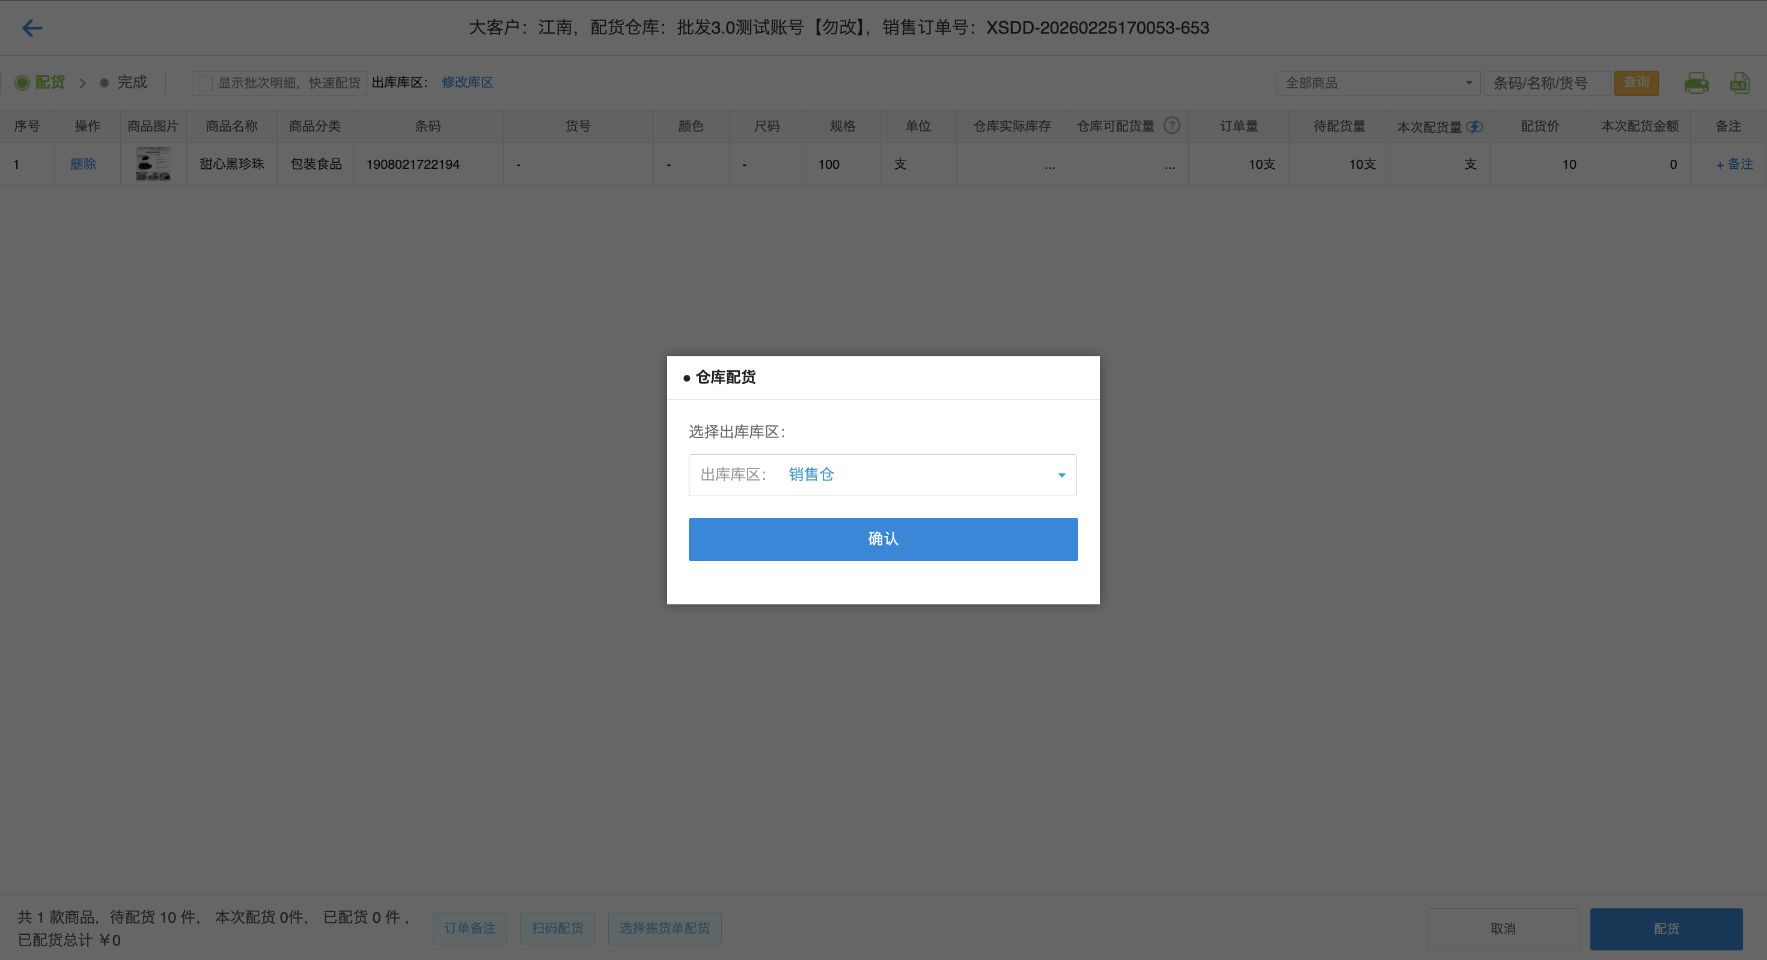The height and width of the screenshot is (960, 1767).
Task: Expand the 出库库区 销售仓 dropdown
Action: point(882,475)
